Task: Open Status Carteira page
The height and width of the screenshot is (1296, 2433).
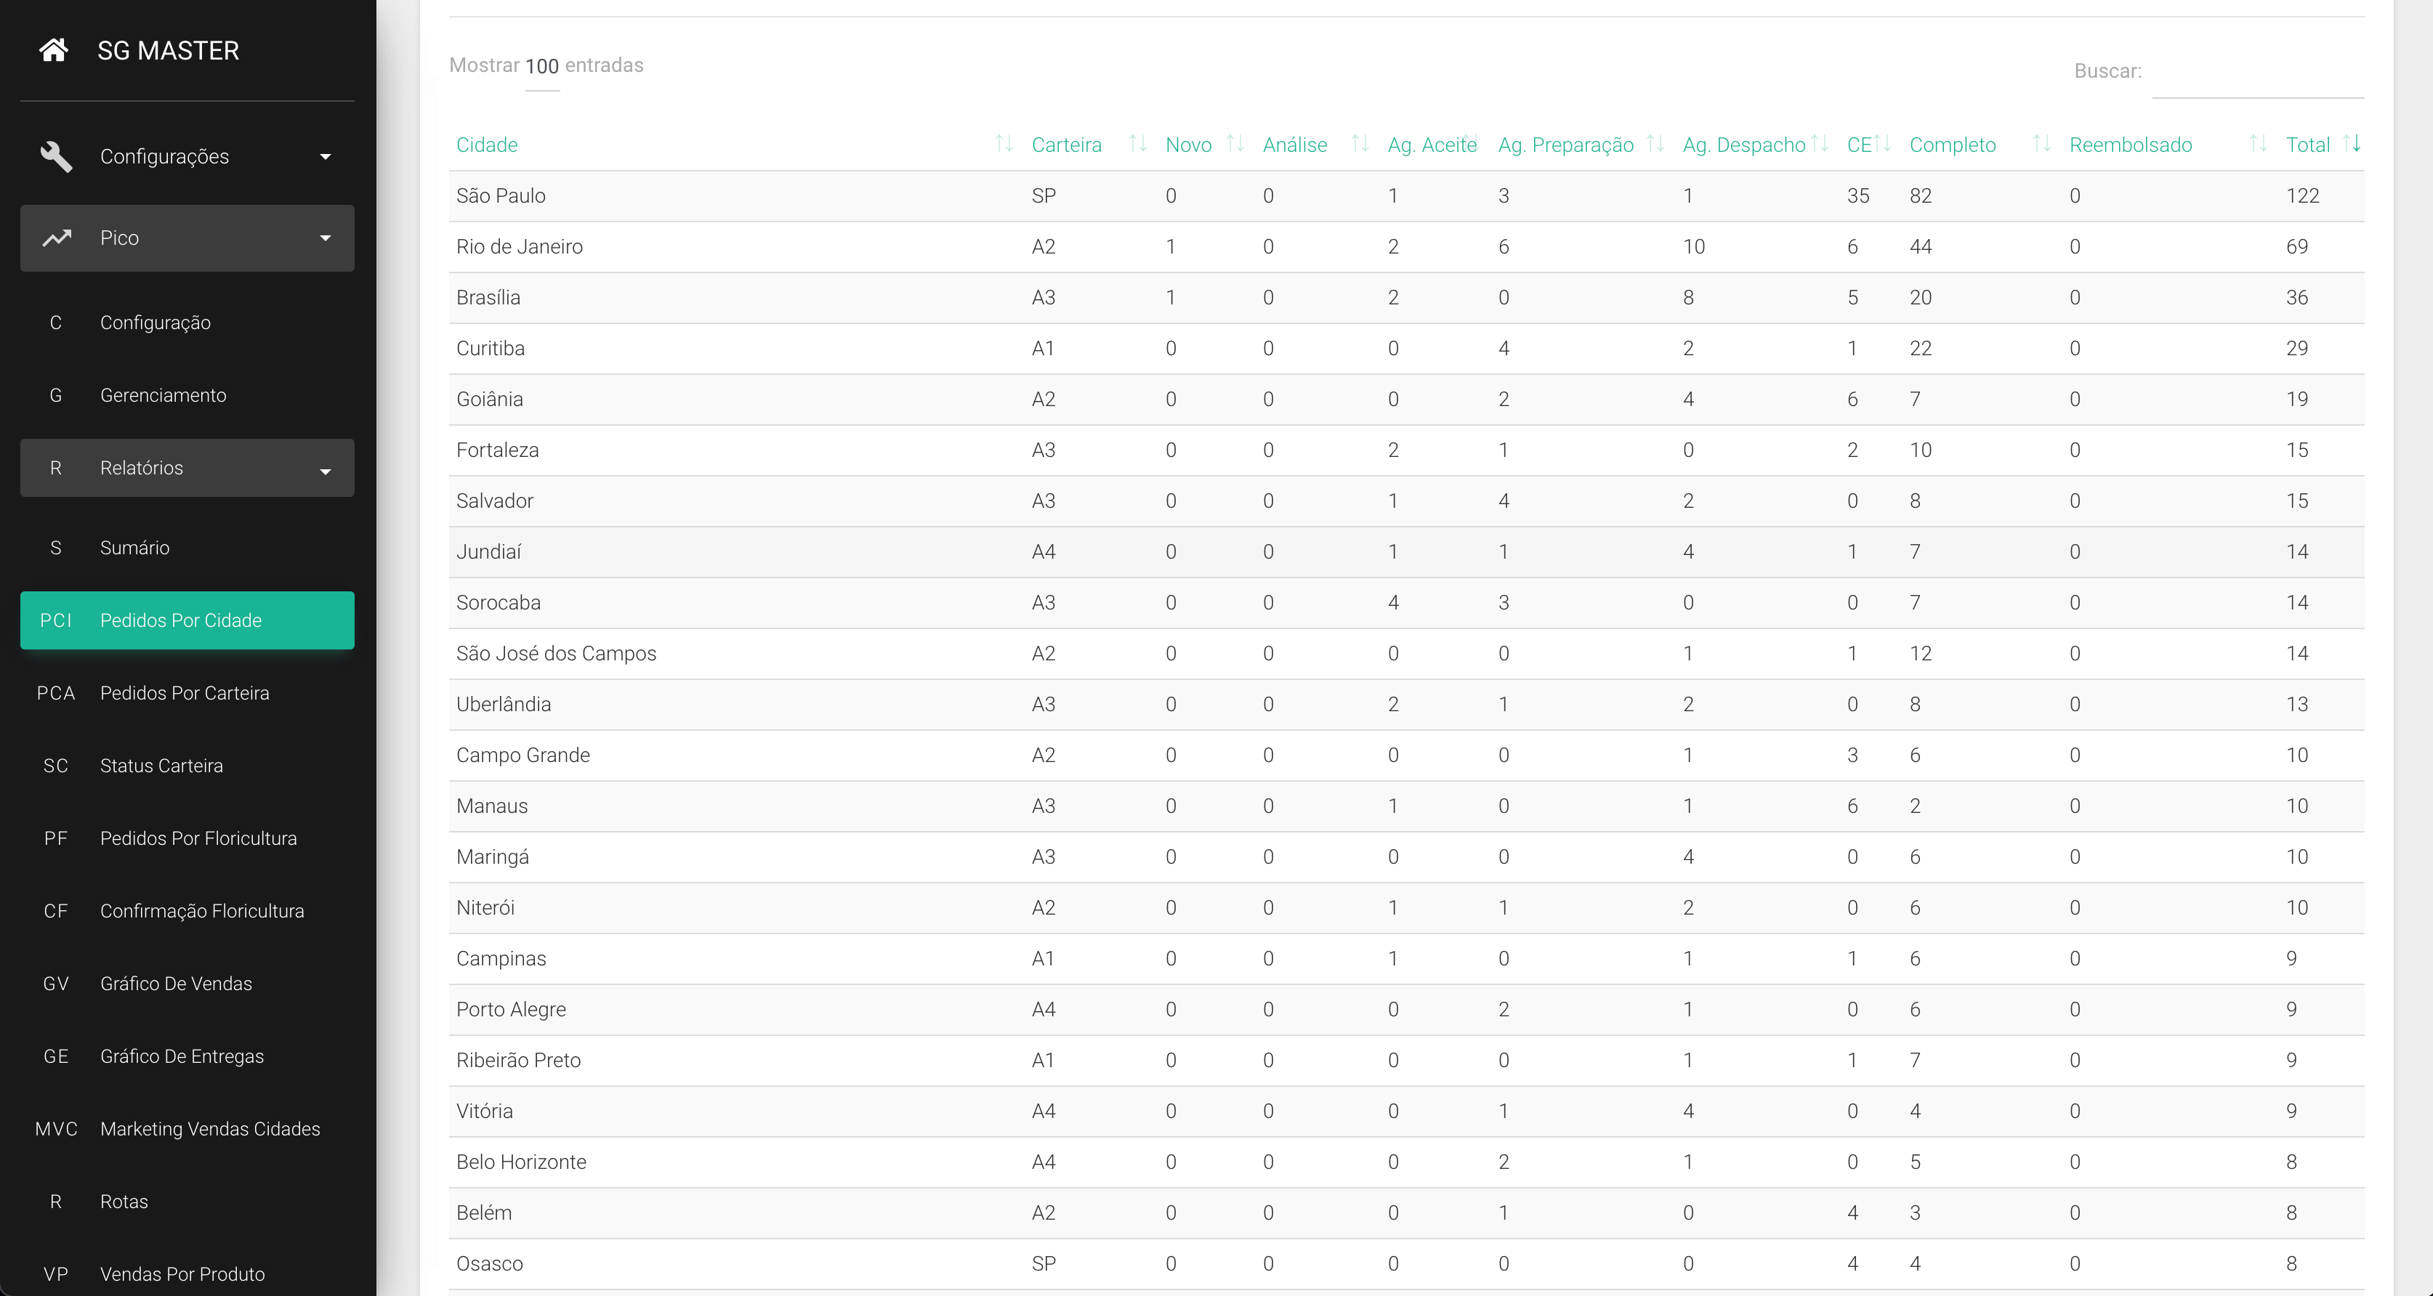Action: [161, 766]
